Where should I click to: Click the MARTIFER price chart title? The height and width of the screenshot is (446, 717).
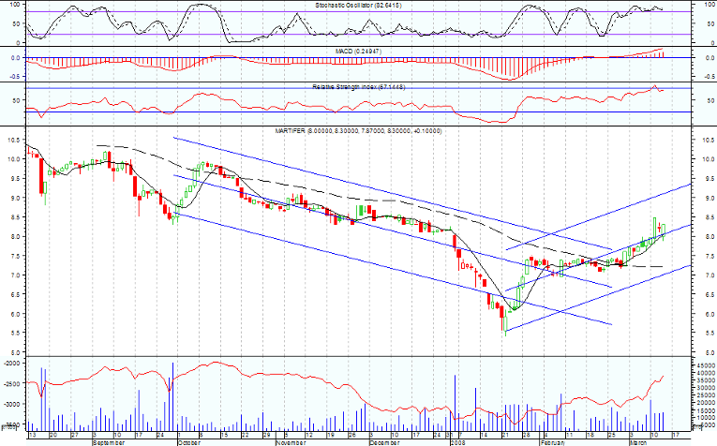tap(358, 130)
